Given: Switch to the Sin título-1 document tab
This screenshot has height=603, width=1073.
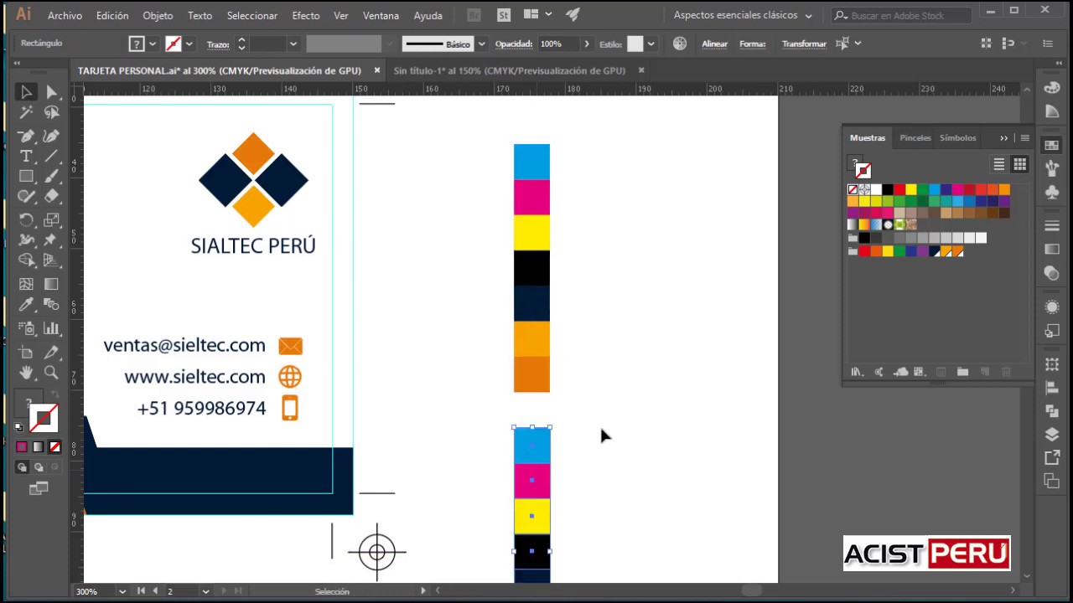Looking at the screenshot, I should coord(510,70).
